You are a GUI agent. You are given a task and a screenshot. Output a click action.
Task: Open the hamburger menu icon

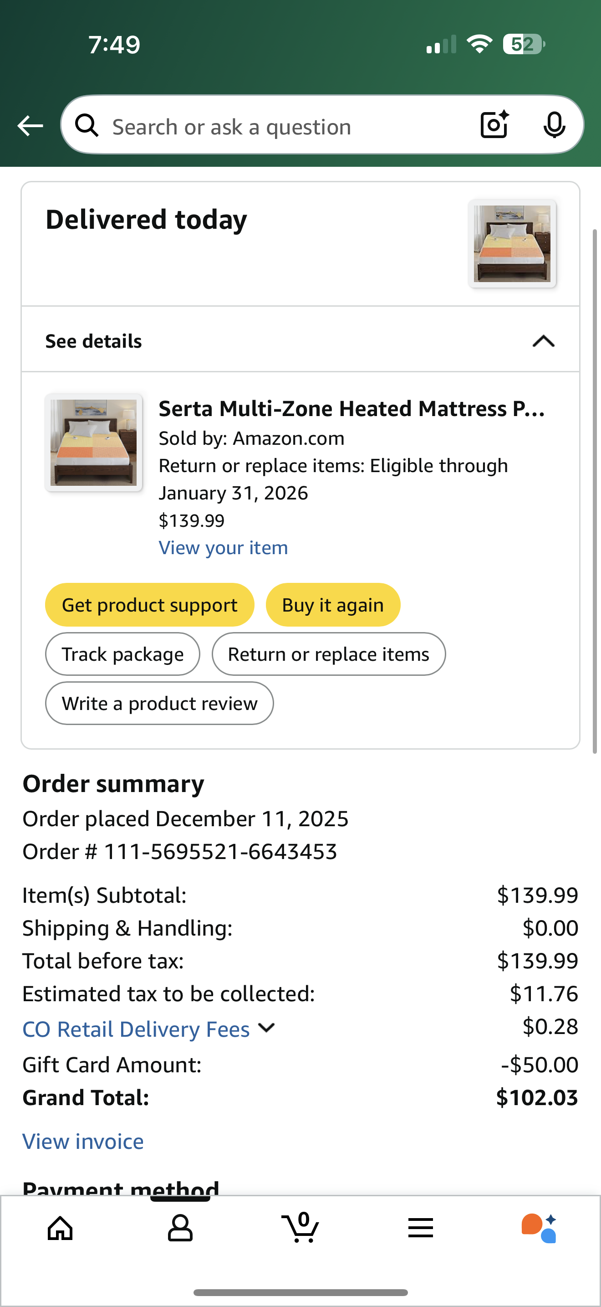pyautogui.click(x=421, y=1228)
